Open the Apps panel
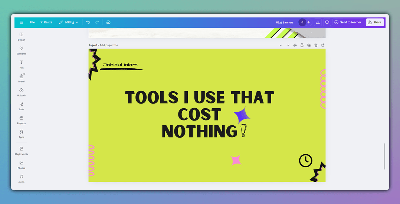This screenshot has width=400, height=204. (22, 134)
